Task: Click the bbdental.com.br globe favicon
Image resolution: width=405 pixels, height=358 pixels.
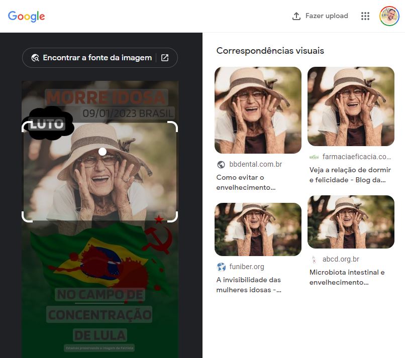Action: tap(221, 164)
